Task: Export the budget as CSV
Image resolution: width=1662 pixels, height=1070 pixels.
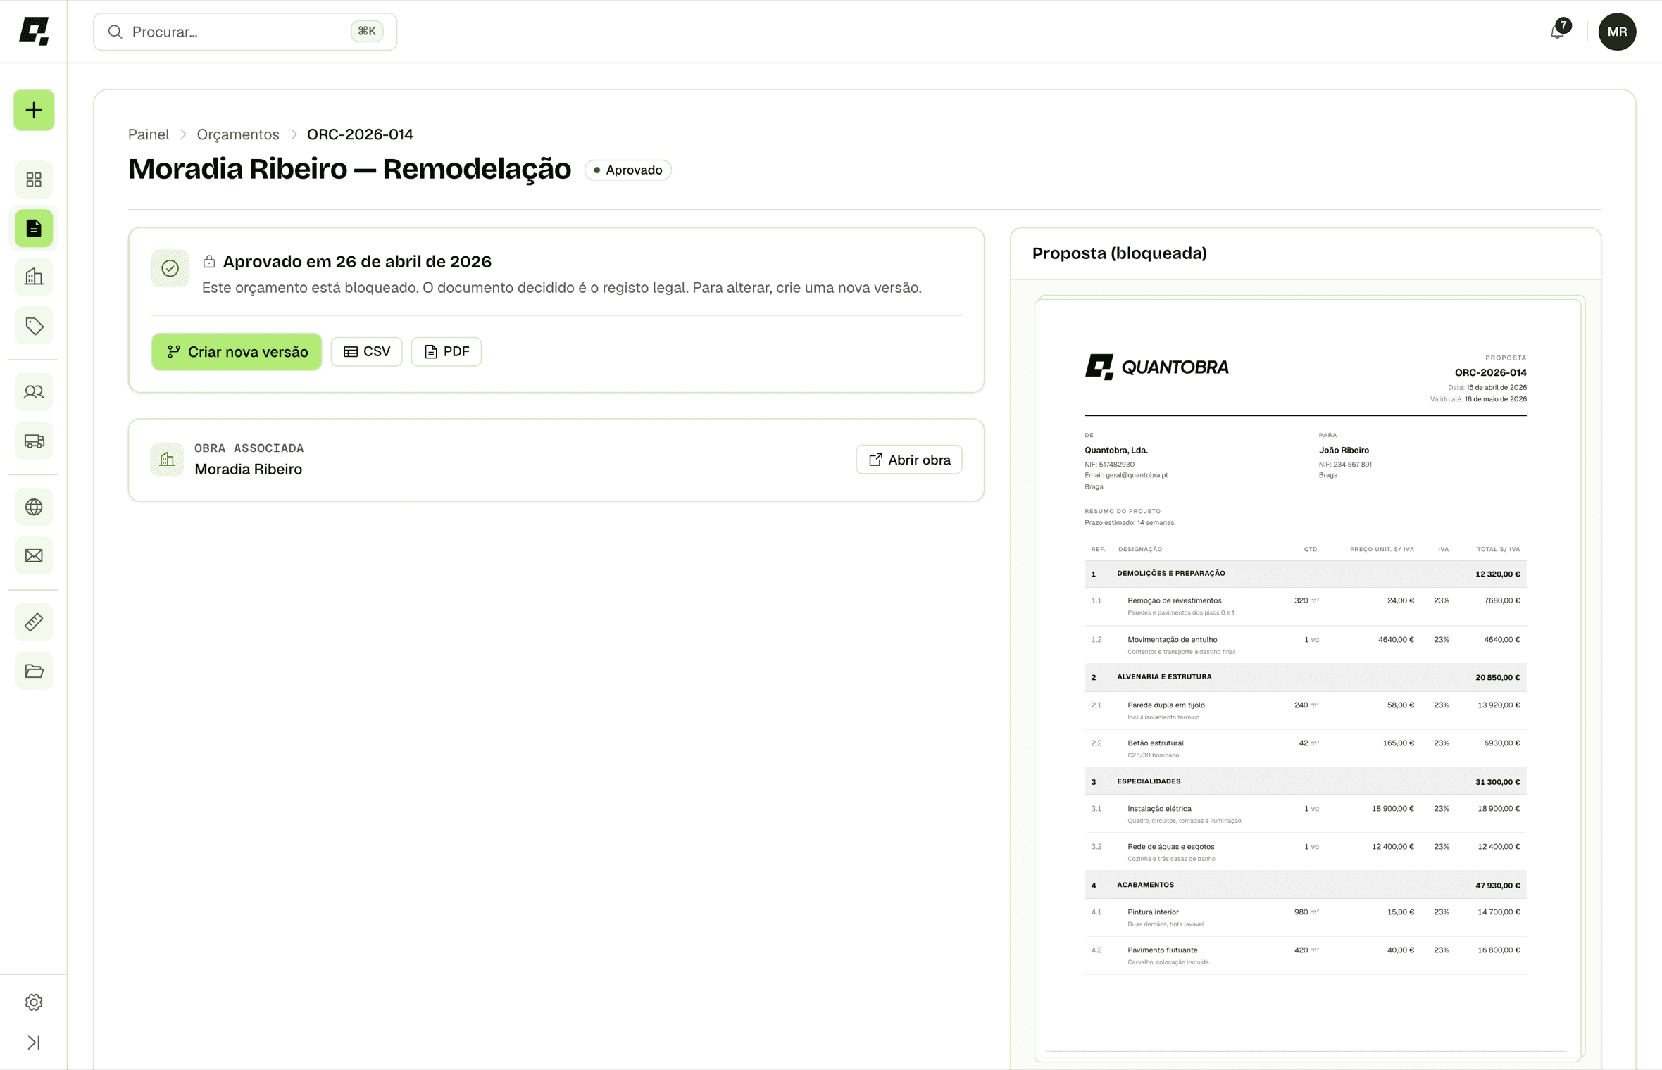Action: point(367,352)
